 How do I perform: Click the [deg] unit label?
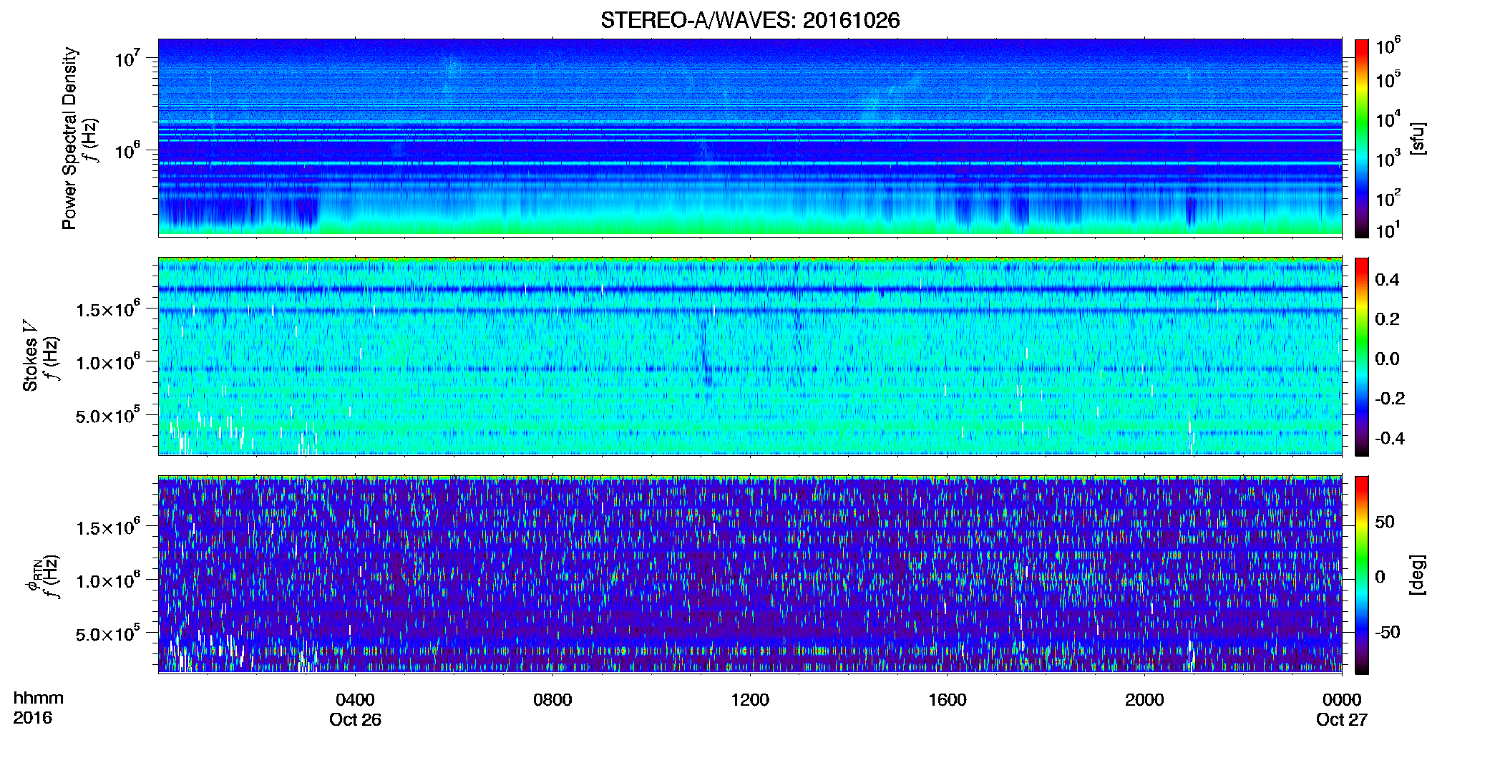[1418, 575]
